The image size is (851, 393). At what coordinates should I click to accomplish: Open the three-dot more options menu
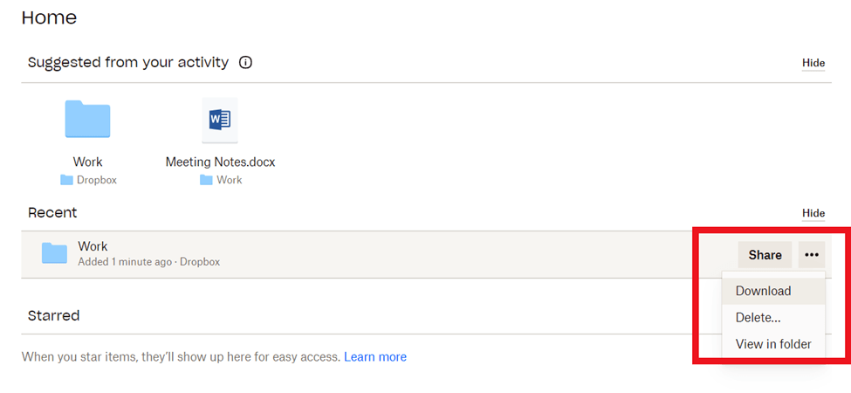click(812, 255)
